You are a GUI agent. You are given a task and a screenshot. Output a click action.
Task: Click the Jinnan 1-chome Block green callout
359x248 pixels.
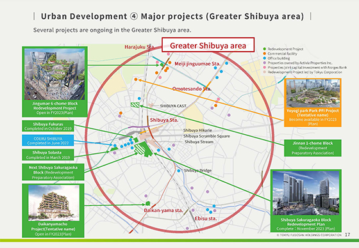(x=313, y=148)
